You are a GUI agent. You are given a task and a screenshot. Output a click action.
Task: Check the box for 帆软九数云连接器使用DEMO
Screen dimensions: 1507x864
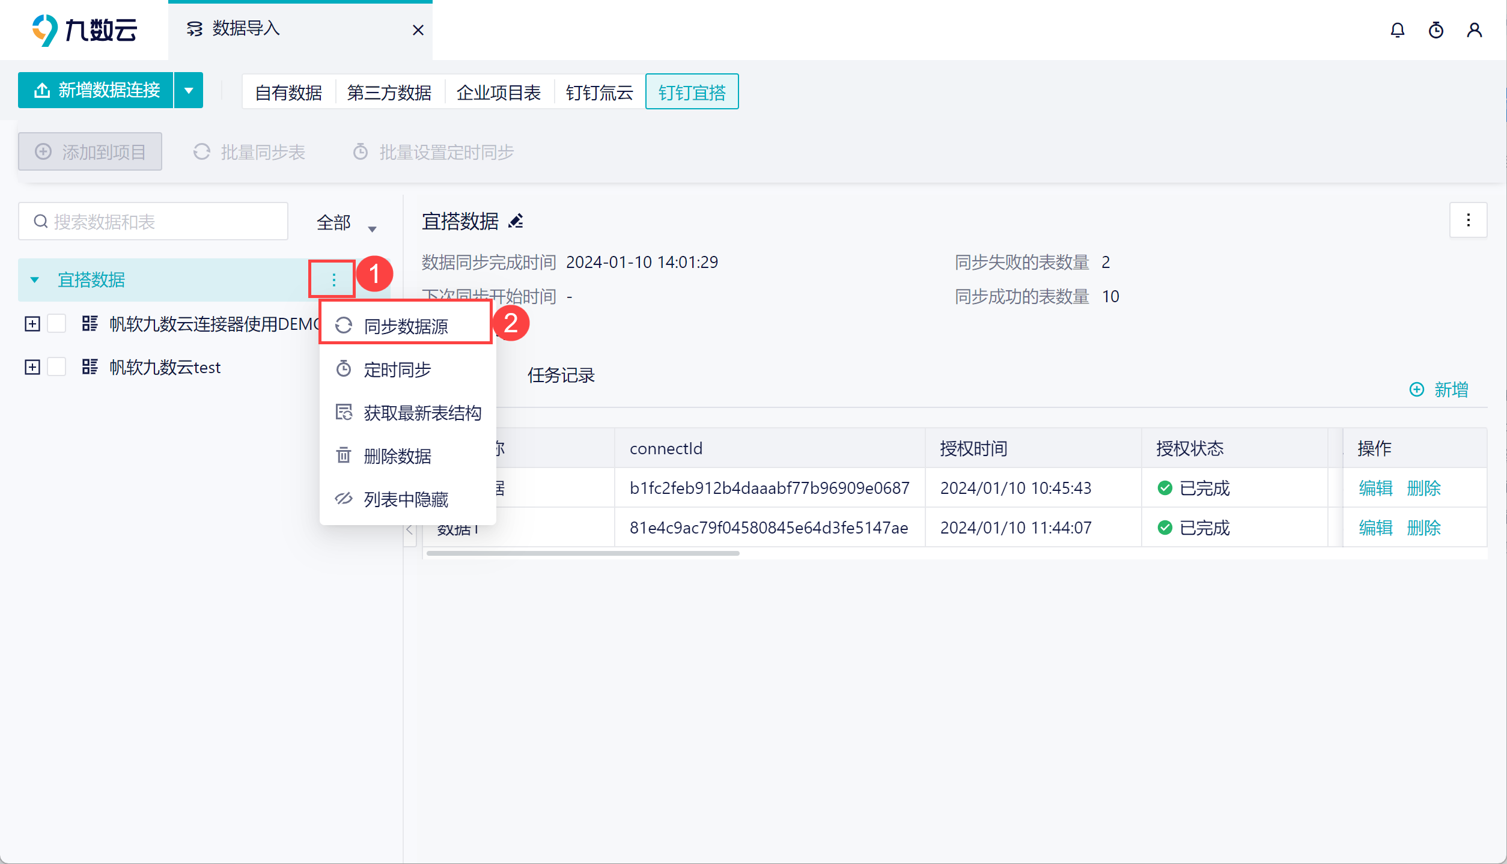(x=57, y=324)
